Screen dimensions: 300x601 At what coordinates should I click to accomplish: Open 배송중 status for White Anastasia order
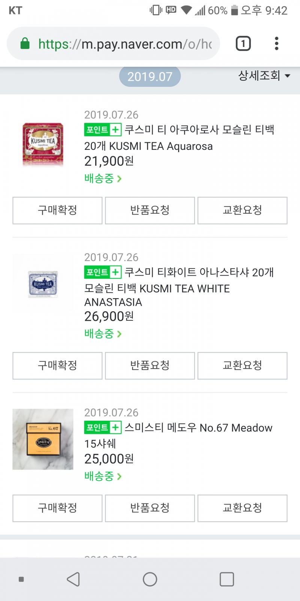tap(103, 334)
